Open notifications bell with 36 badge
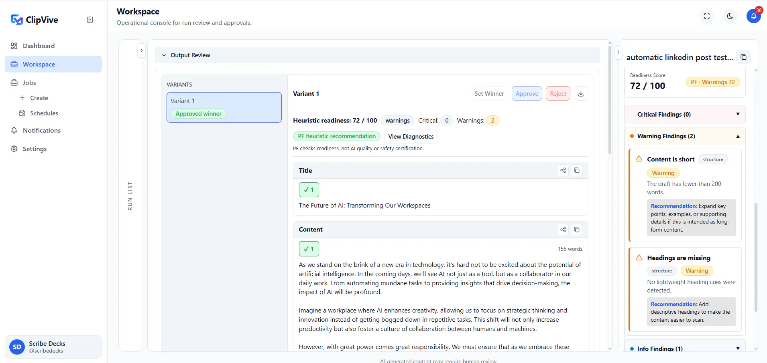 coord(754,16)
